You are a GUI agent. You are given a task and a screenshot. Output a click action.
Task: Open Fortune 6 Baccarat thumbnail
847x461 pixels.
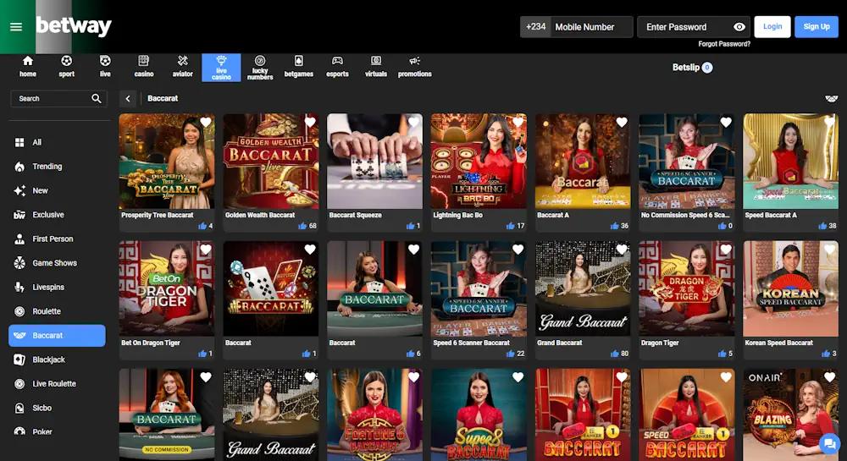coord(375,414)
